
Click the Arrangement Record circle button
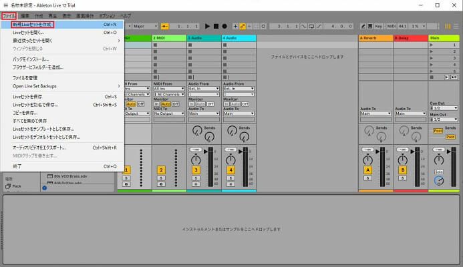224,26
